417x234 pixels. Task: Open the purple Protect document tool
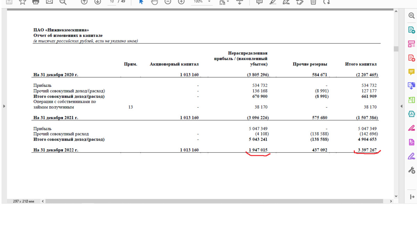[411, 142]
